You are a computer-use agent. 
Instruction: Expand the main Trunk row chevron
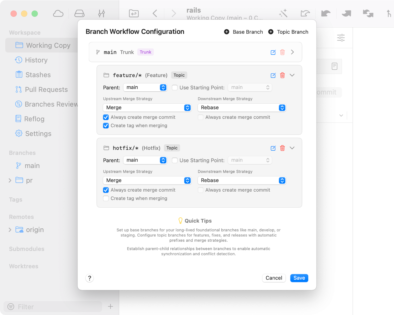click(292, 52)
